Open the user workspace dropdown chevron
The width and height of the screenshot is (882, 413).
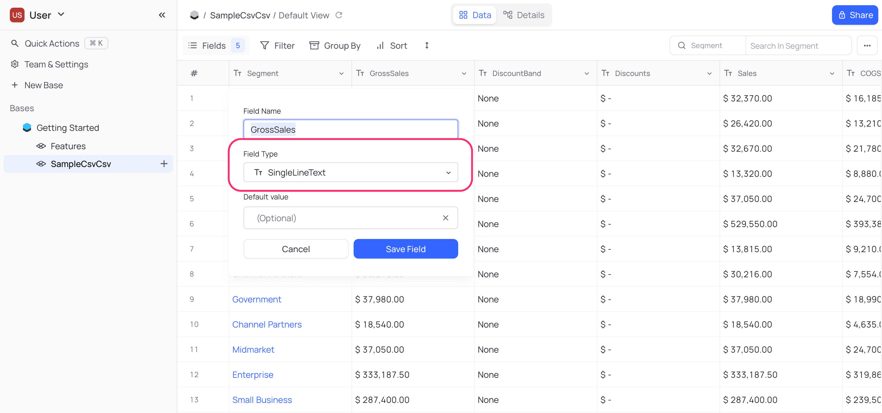pos(61,15)
